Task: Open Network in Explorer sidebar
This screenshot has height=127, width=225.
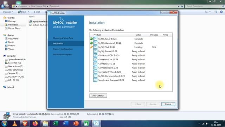Action: (x=9, y=87)
